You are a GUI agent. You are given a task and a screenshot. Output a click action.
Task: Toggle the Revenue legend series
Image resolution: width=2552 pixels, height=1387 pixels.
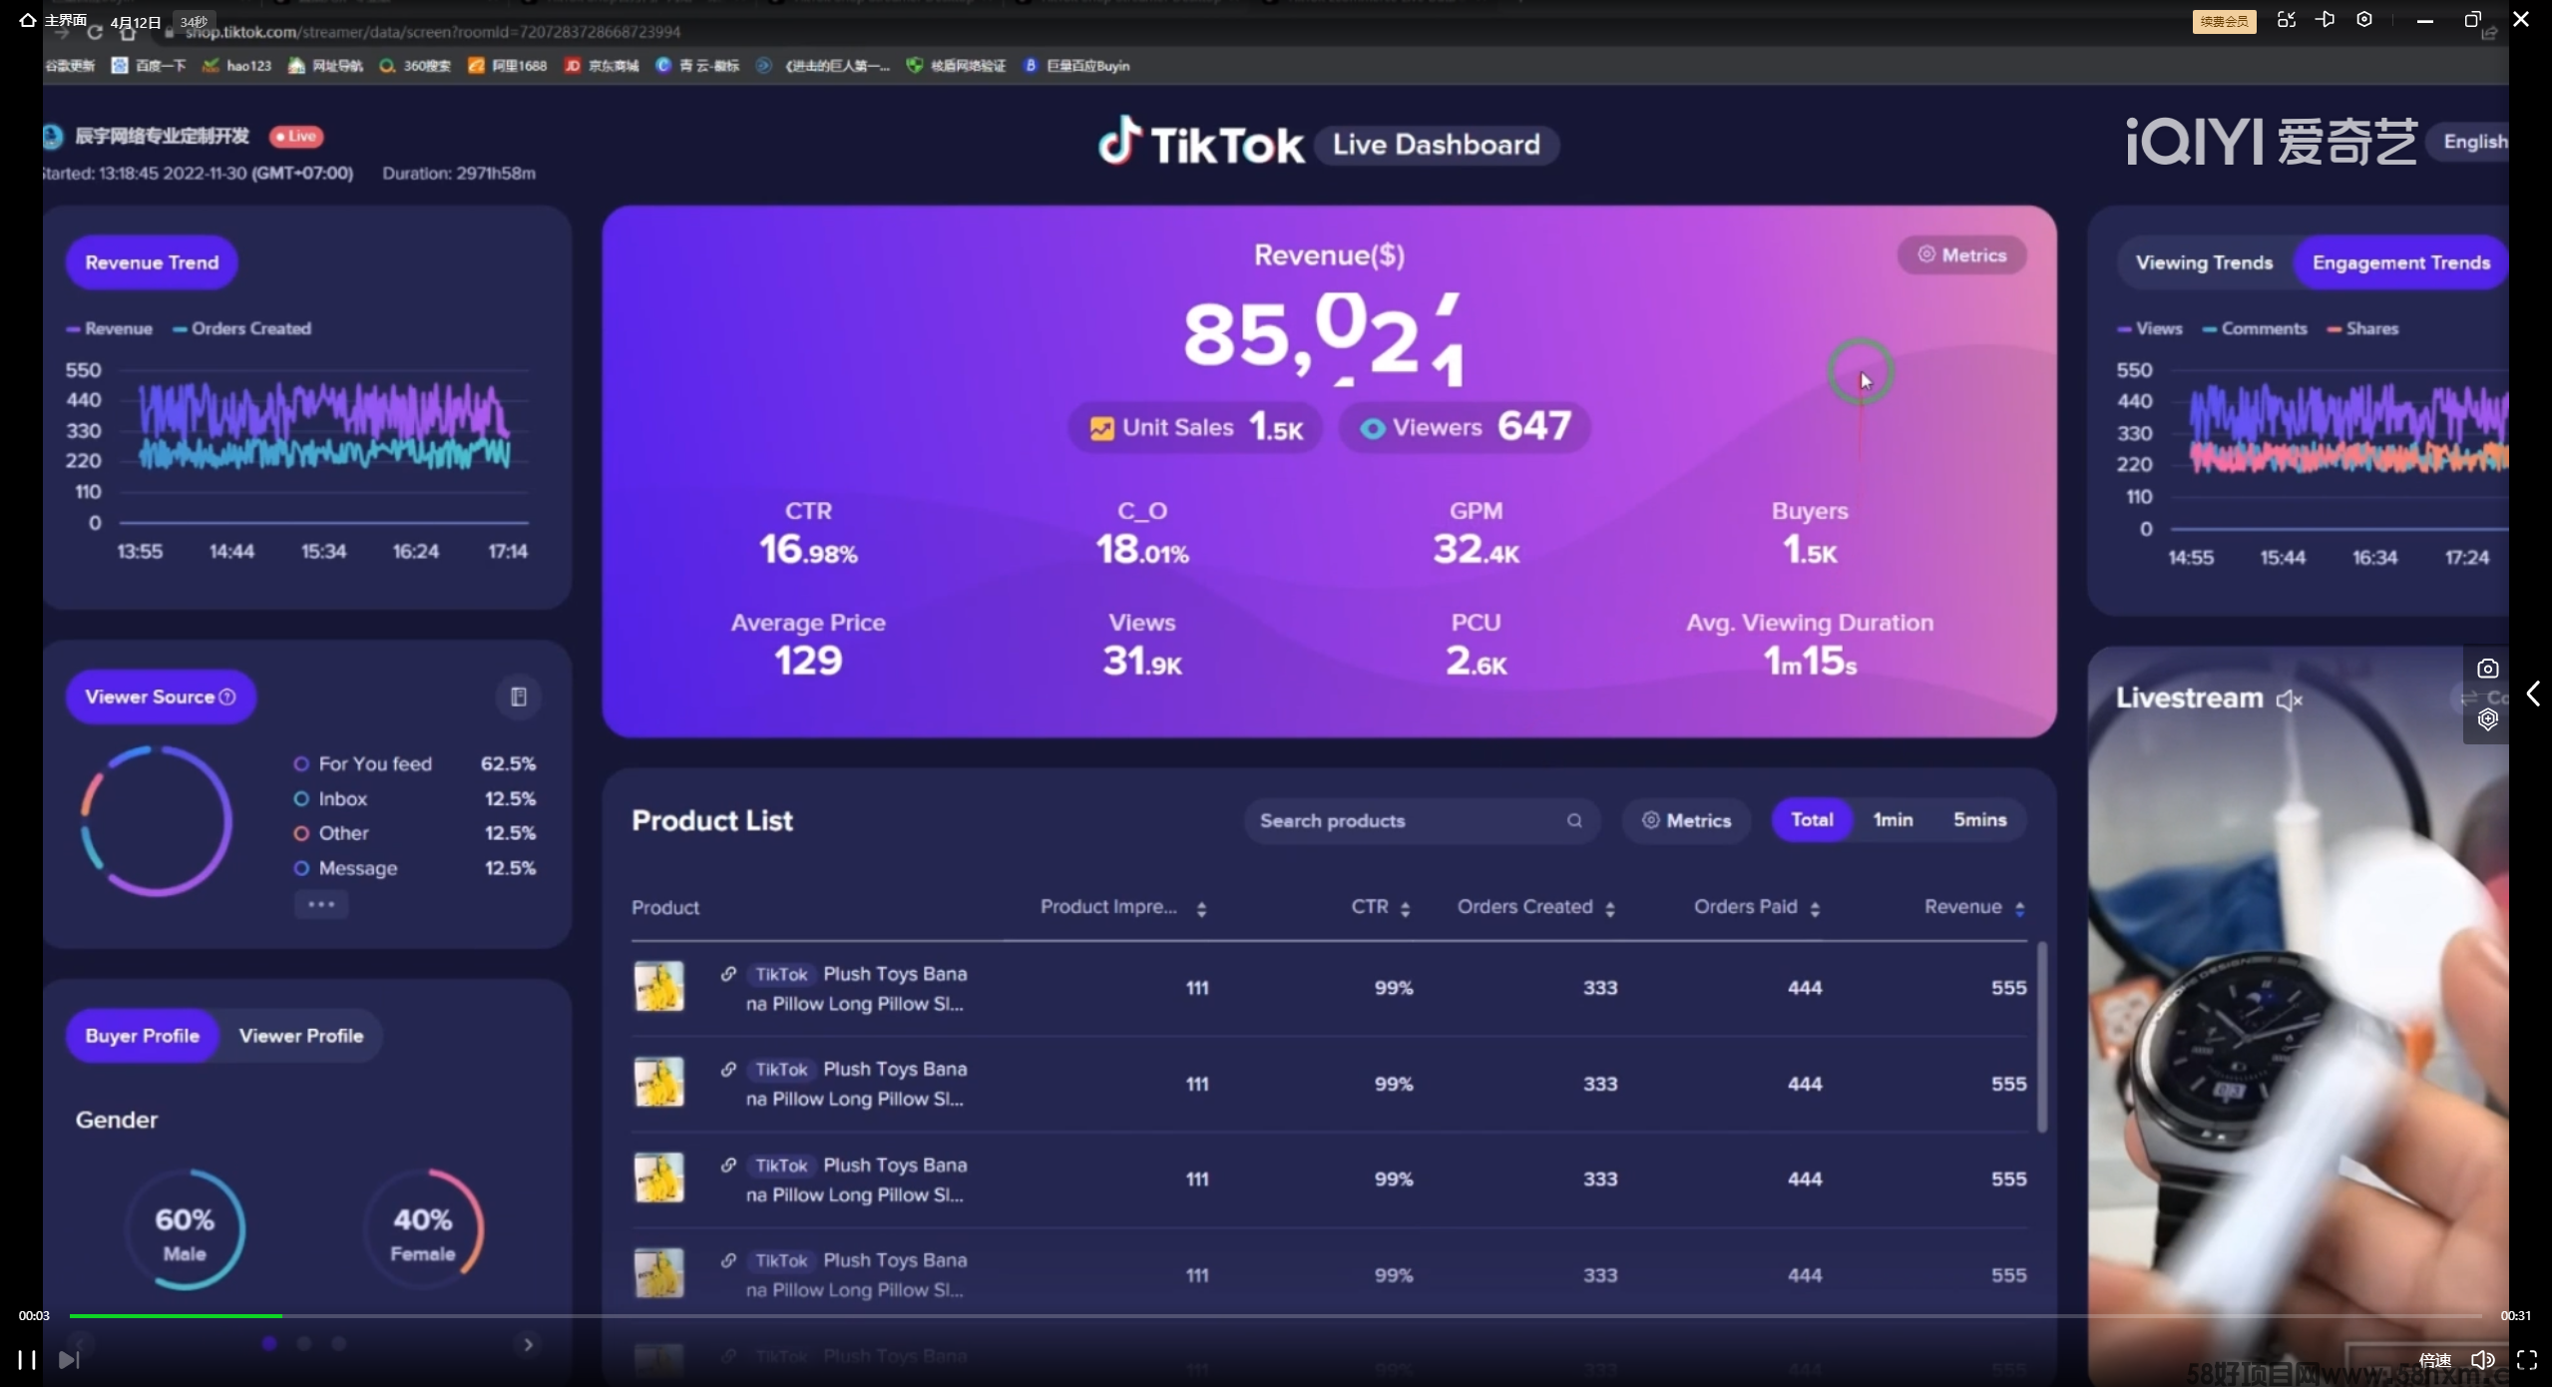(x=110, y=329)
